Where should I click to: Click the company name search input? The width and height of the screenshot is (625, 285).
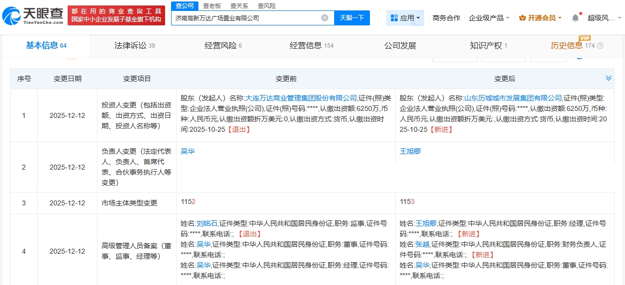click(246, 18)
